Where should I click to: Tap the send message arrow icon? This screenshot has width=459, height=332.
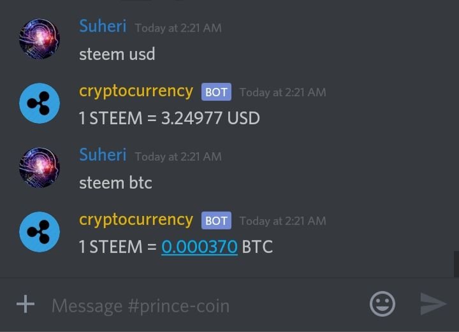(433, 304)
